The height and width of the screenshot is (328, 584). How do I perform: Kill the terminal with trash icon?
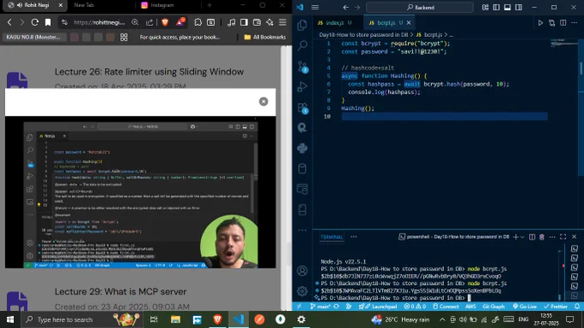coord(542,237)
